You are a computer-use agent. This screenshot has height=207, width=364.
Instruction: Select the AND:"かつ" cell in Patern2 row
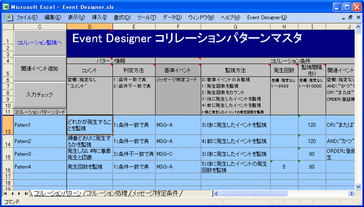pyautogui.click(x=340, y=141)
